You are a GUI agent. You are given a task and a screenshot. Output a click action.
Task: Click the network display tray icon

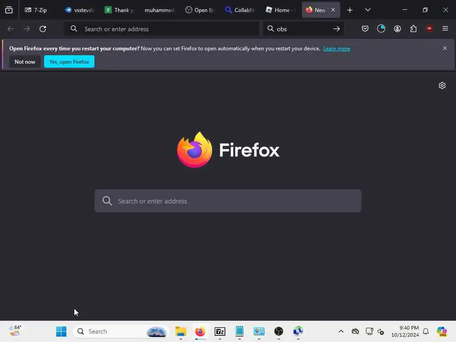point(369,331)
